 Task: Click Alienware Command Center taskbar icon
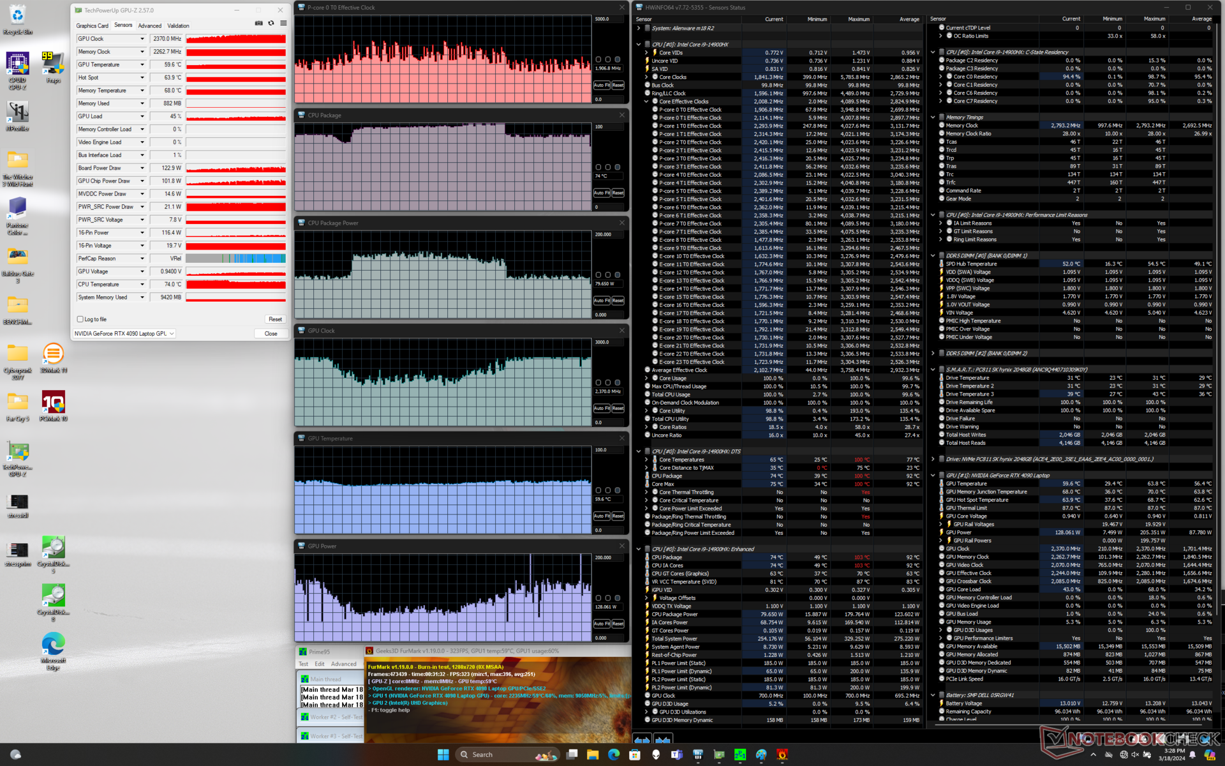(x=656, y=755)
